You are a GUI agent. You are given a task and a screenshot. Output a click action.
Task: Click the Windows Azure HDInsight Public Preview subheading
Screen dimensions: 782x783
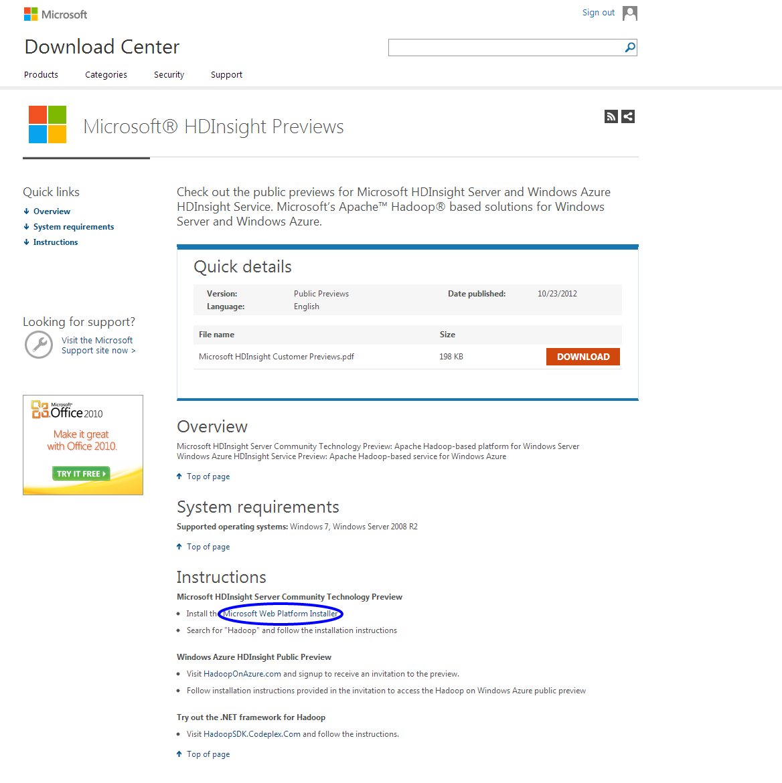point(254,657)
